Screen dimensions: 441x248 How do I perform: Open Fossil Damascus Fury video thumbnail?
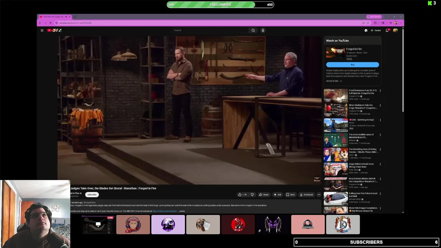(336, 95)
